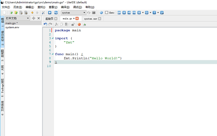The width and height of the screenshot is (217, 136).
Task: Open the 编译(B) menu
Action: point(65,7)
